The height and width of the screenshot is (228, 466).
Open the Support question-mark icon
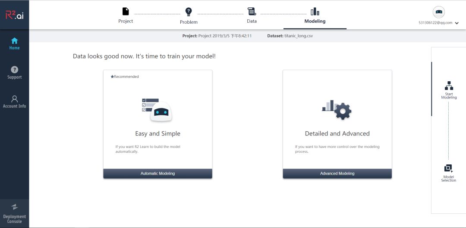14,70
